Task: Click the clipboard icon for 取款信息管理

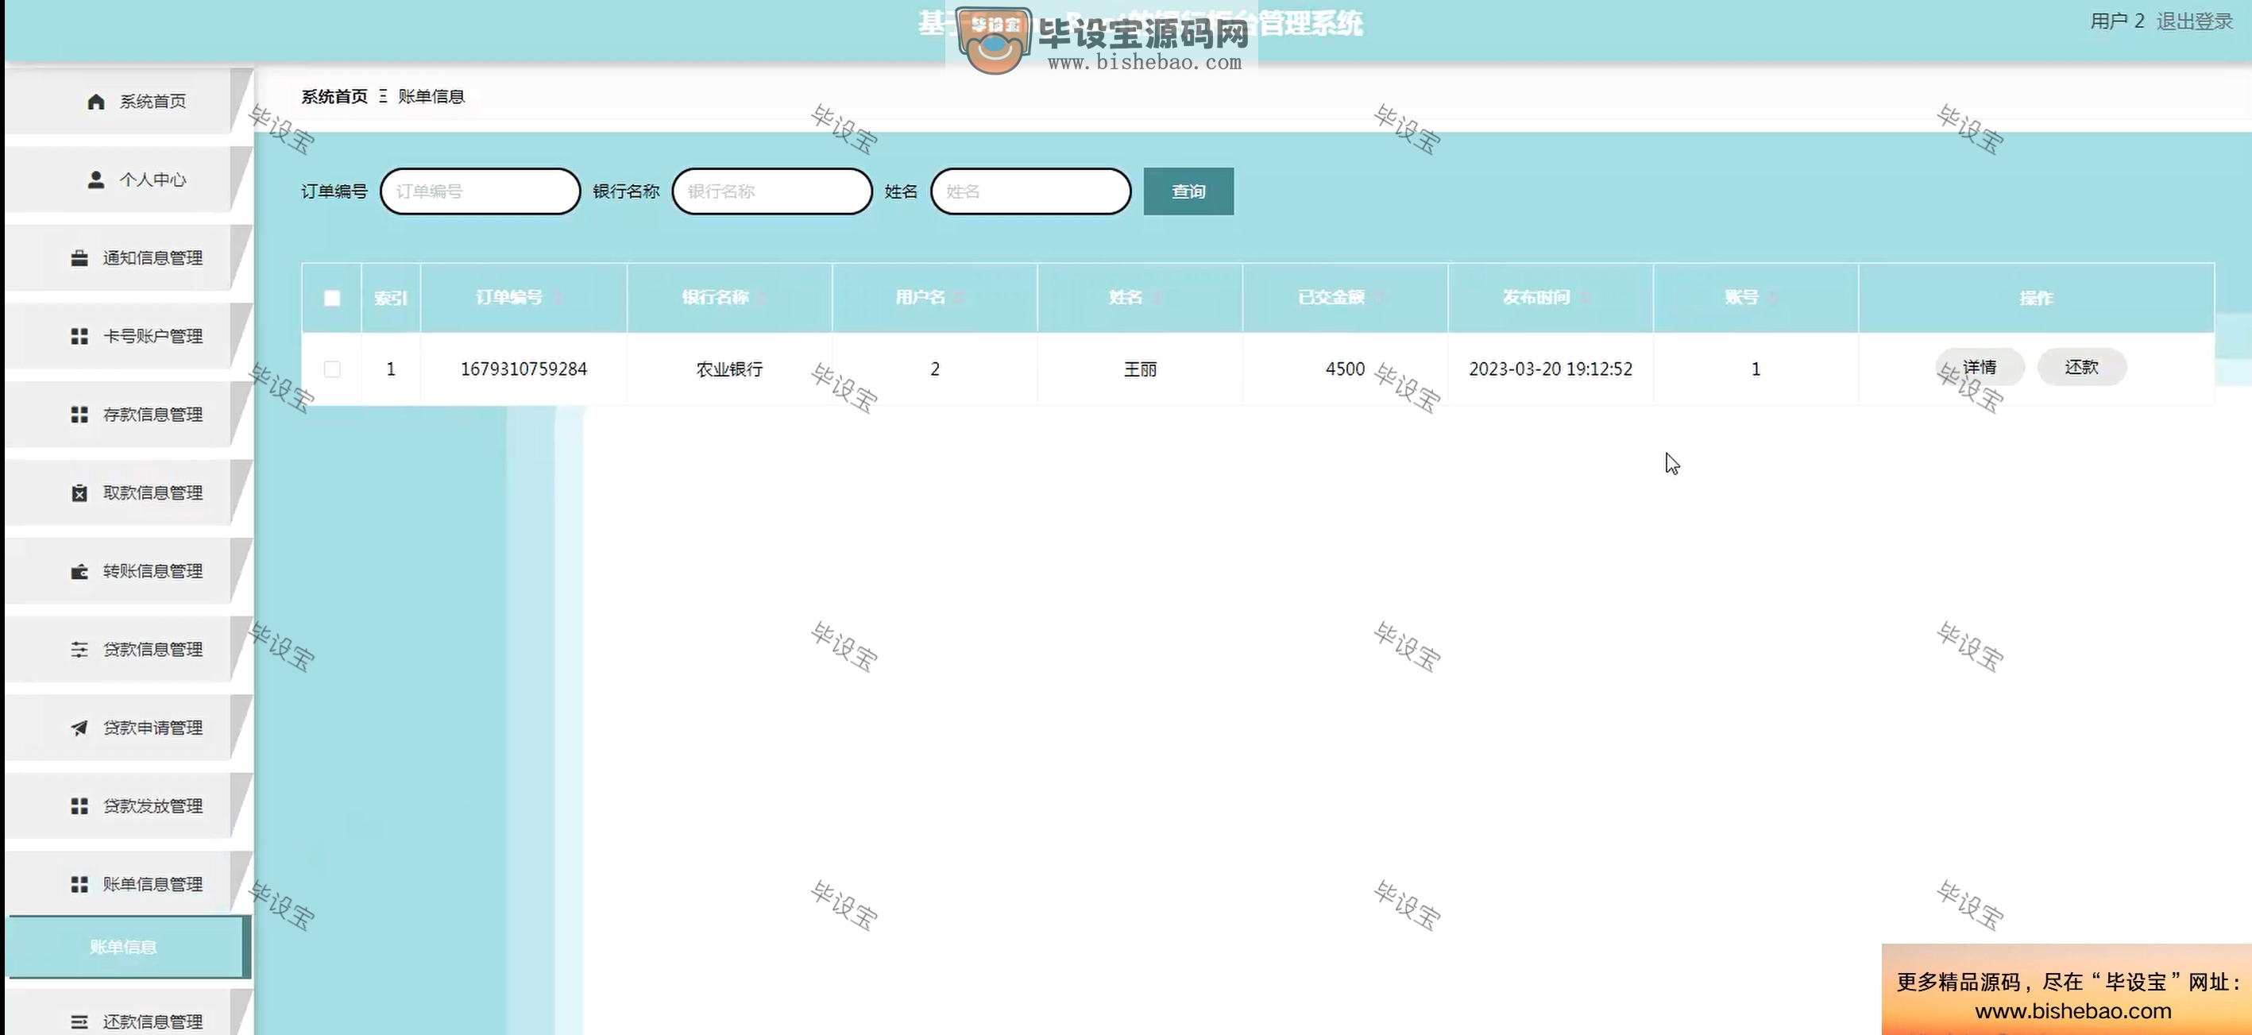Action: [79, 493]
